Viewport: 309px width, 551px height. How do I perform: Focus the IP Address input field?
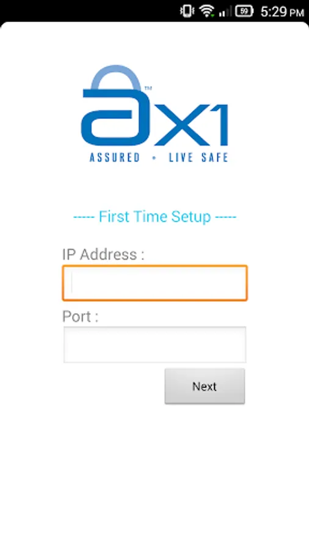tap(155, 283)
